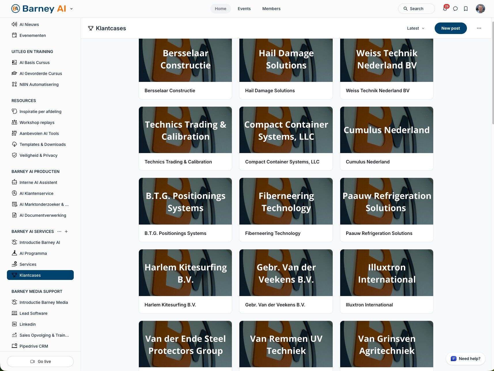Select AI Klantenservice in sidebar
This screenshot has height=371, width=494.
[x=36, y=193]
